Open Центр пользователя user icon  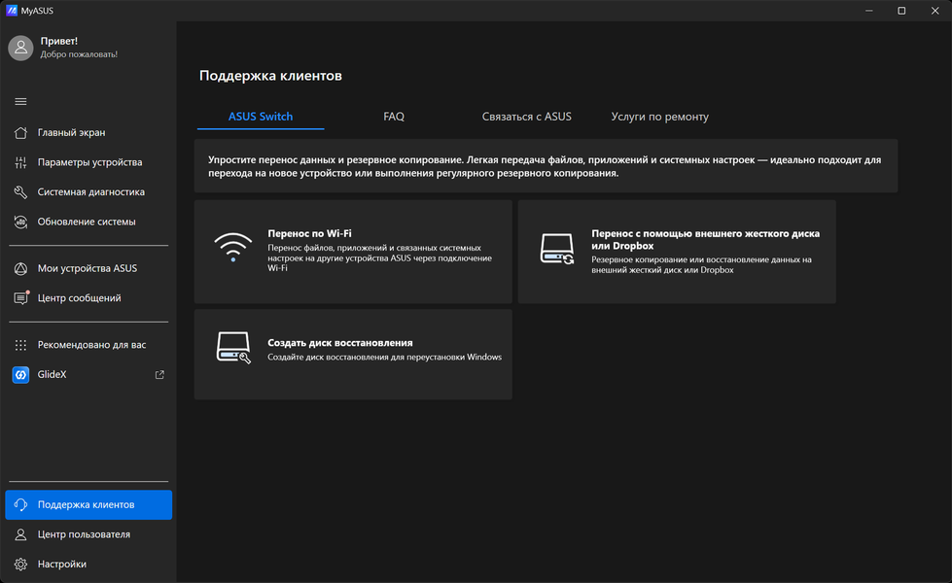(20, 534)
